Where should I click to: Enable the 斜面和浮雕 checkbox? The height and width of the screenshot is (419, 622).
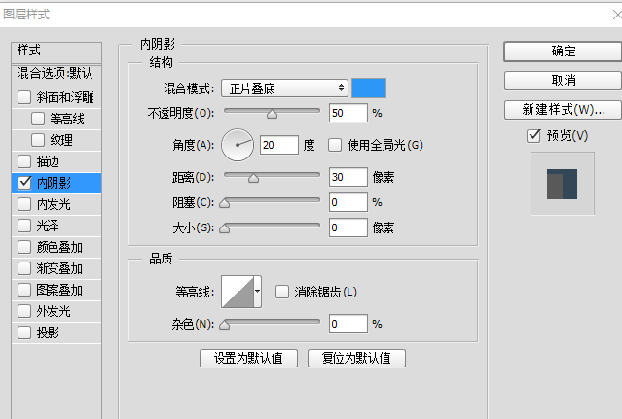point(24,97)
